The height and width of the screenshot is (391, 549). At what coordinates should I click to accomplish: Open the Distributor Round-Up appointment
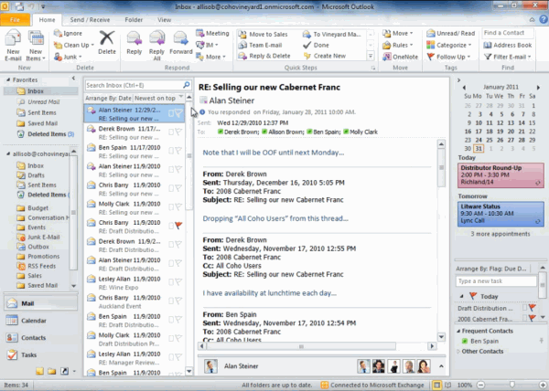point(501,175)
